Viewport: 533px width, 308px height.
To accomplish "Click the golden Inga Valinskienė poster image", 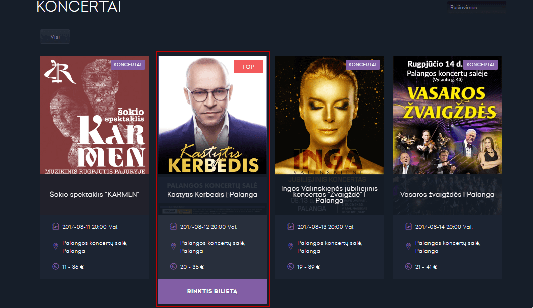I will point(330,115).
